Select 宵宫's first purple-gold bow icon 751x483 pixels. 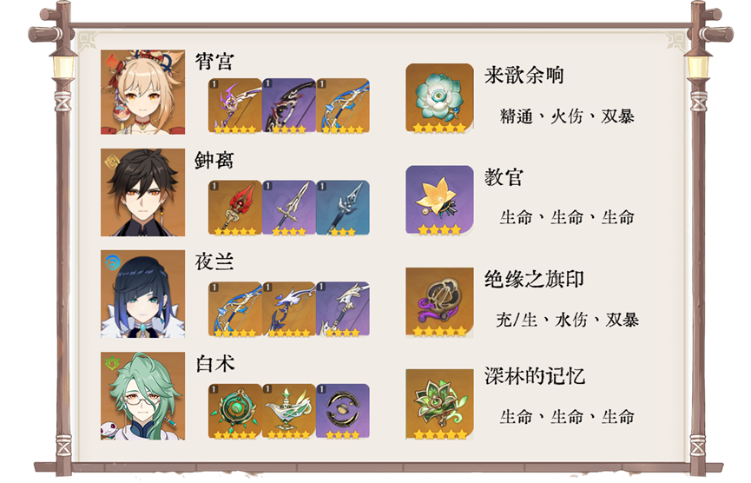coord(235,106)
